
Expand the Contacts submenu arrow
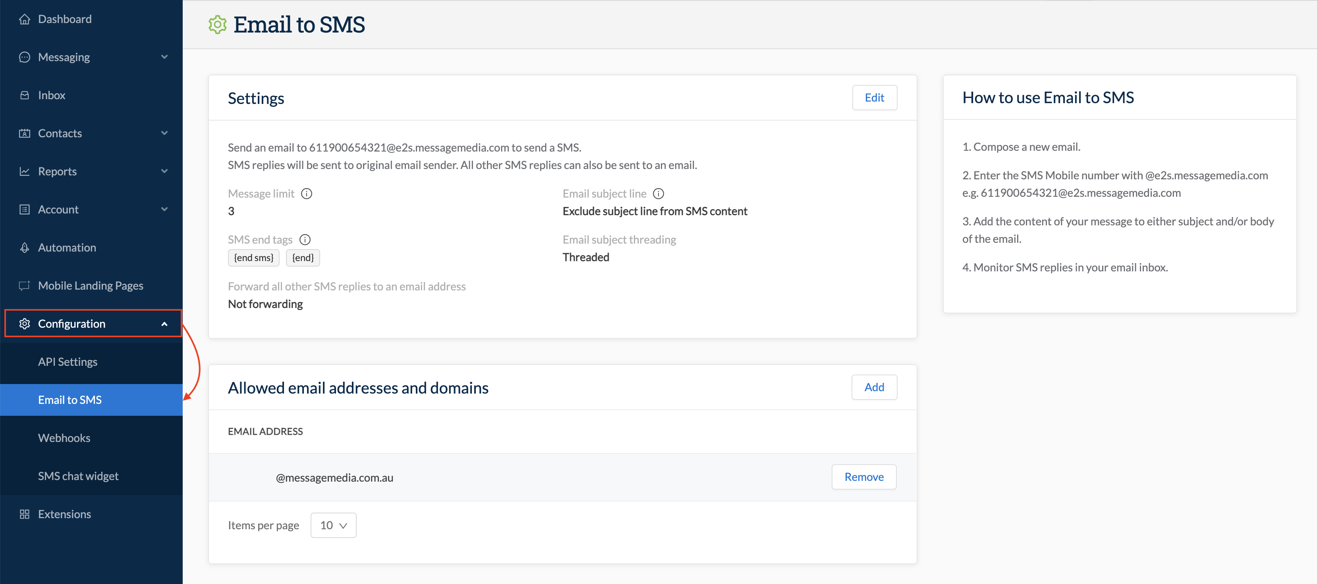point(164,133)
